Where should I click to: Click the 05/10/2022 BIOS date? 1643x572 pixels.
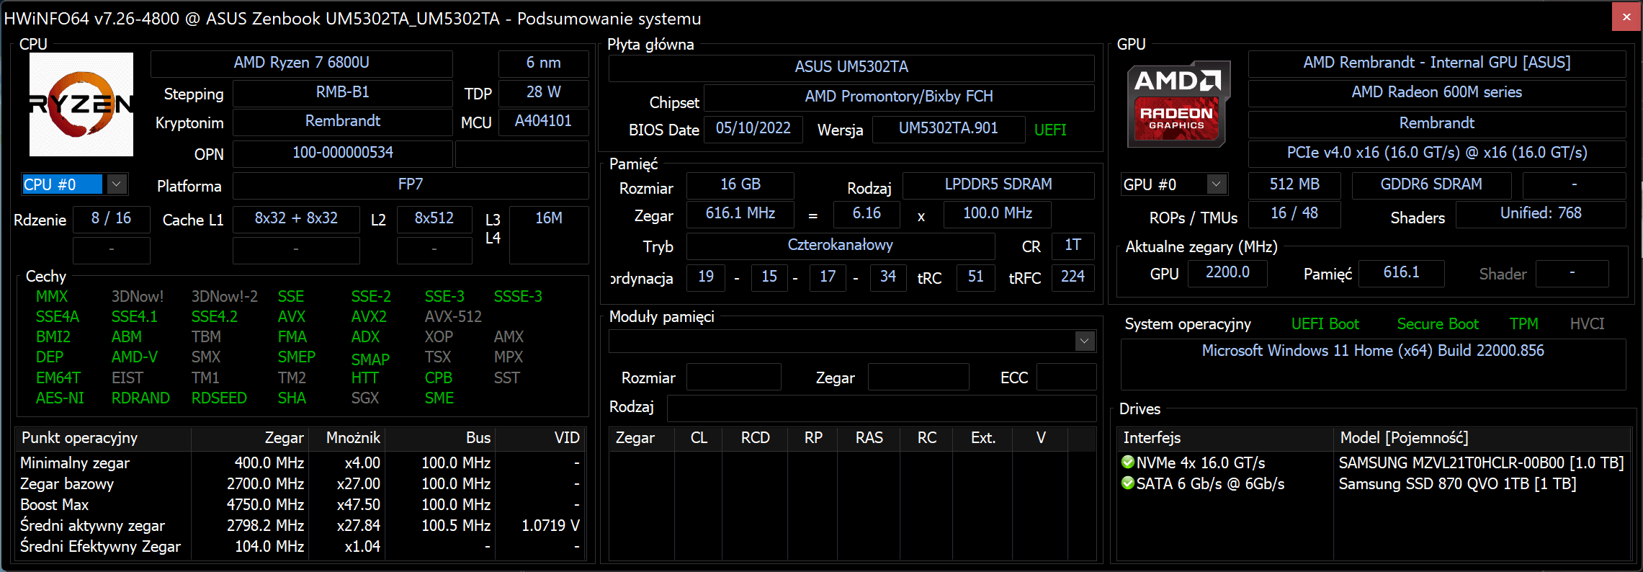coord(753,128)
